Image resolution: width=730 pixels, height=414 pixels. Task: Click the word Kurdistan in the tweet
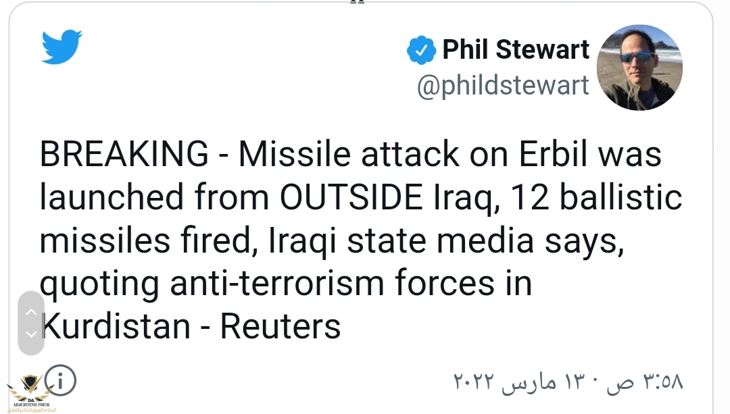tap(116, 328)
